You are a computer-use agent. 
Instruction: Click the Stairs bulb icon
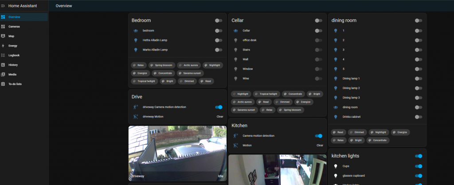(x=236, y=50)
